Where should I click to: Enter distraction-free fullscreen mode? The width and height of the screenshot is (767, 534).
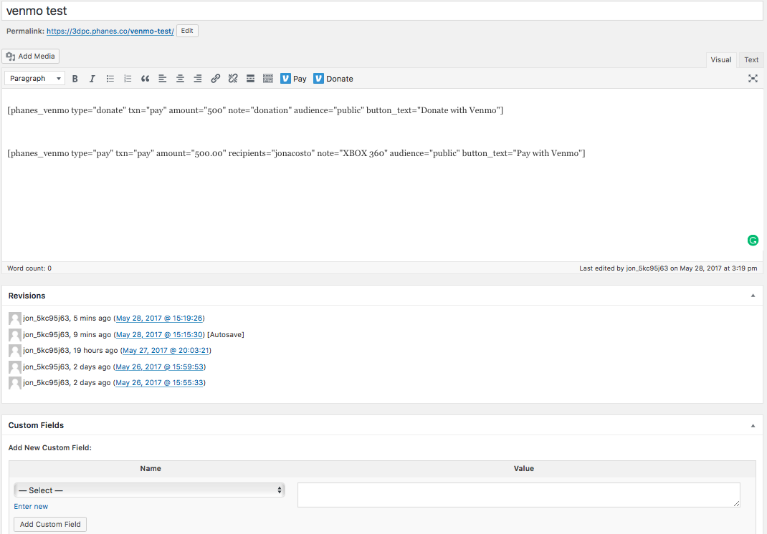[x=753, y=79]
